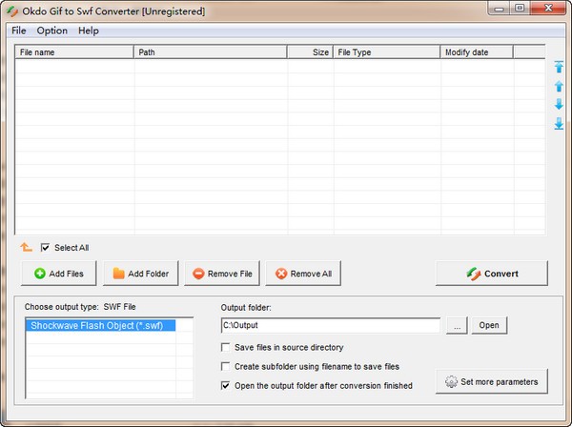Click Remove All button

[x=303, y=274]
